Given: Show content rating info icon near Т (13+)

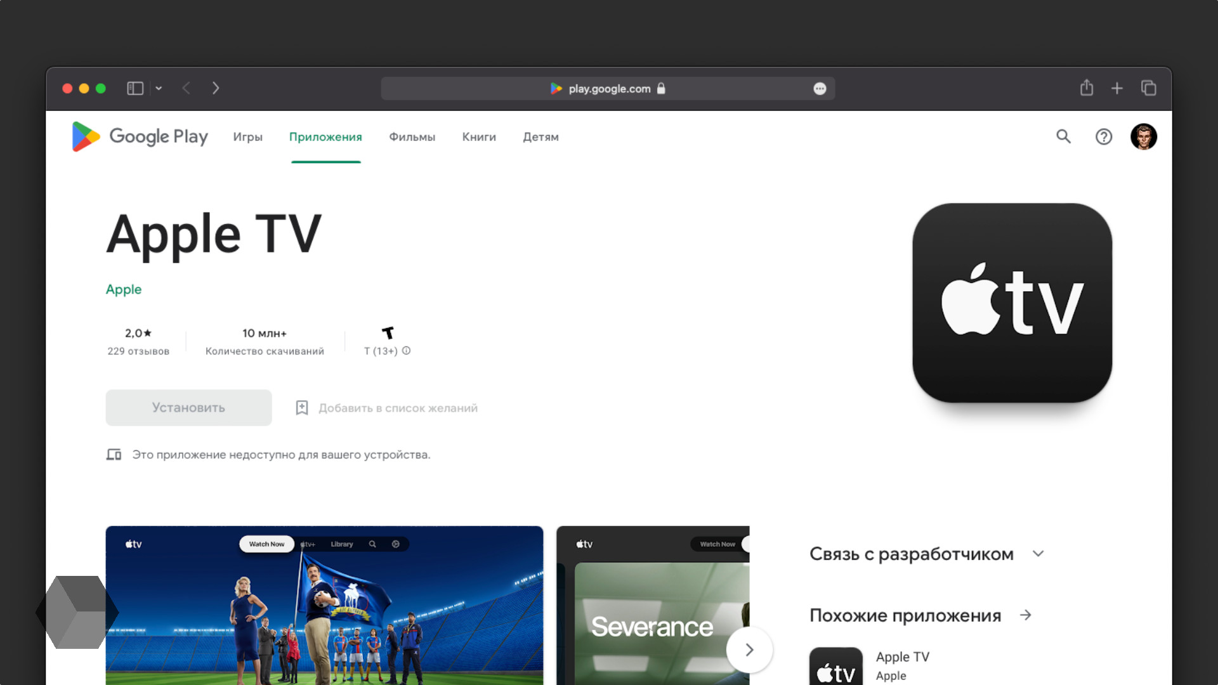Looking at the screenshot, I should pyautogui.click(x=407, y=351).
